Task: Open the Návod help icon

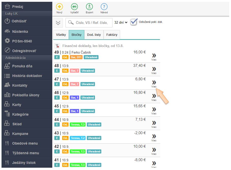Action: (x=104, y=7)
